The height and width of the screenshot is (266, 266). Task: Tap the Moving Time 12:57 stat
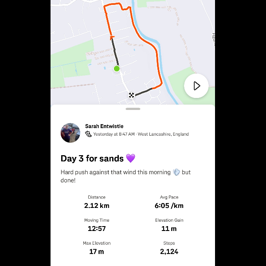[97, 225]
